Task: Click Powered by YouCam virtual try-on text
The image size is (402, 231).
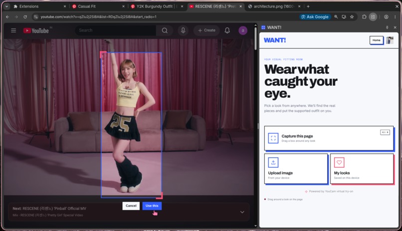Action: pos(331,191)
